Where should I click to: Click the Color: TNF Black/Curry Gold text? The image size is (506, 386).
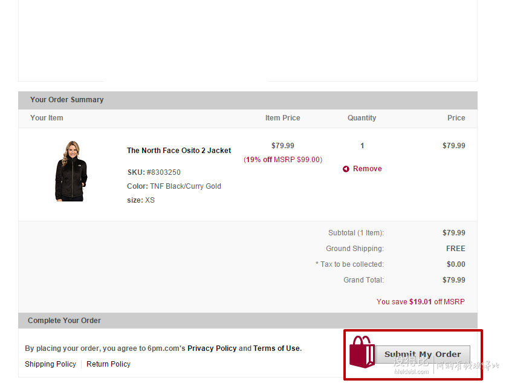point(174,186)
